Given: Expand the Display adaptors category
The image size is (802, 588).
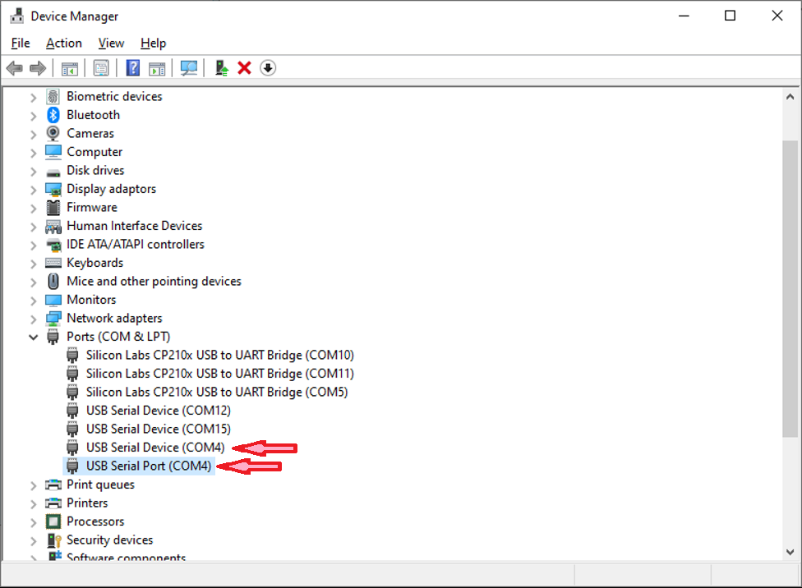Looking at the screenshot, I should (33, 190).
